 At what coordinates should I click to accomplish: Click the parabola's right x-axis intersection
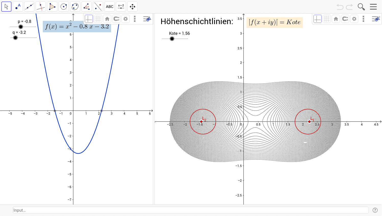(101, 111)
